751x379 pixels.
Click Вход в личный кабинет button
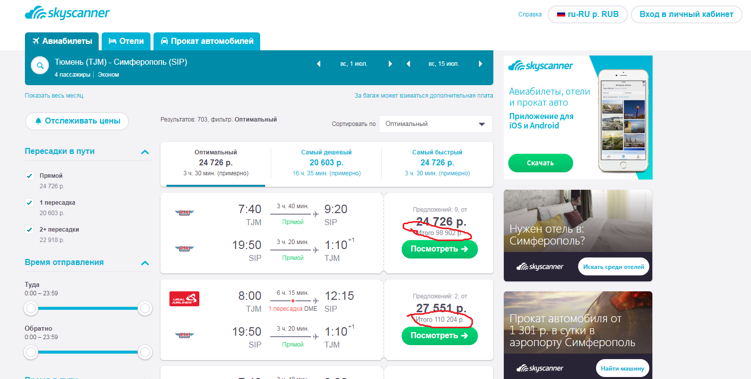click(687, 14)
